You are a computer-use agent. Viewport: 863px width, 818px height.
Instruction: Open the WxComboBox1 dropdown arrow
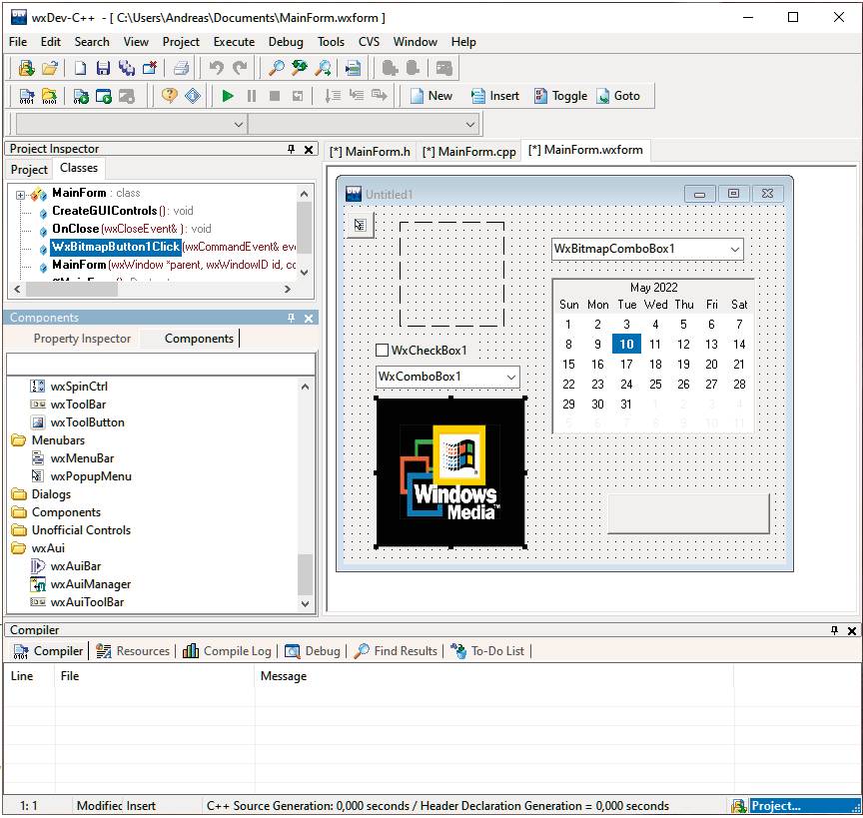511,378
